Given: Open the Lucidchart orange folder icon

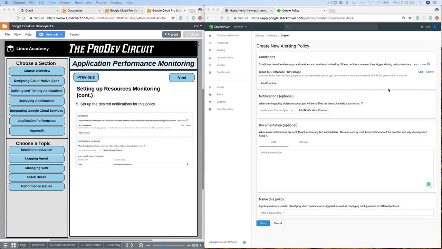Looking at the screenshot, I should point(4,26).
